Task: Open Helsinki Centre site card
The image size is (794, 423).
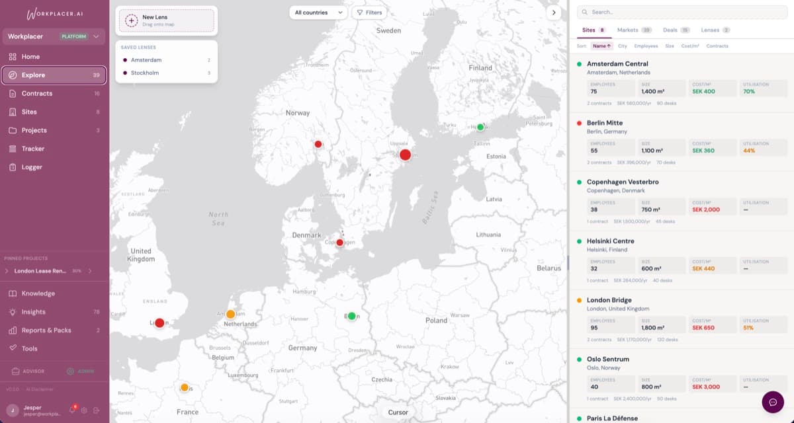Action: (x=682, y=260)
